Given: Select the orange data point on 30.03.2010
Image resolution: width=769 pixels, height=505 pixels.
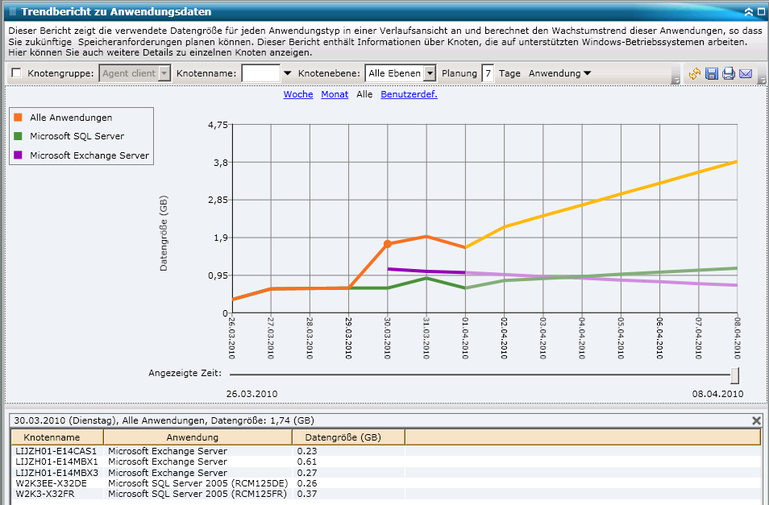Looking at the screenshot, I should coord(388,243).
